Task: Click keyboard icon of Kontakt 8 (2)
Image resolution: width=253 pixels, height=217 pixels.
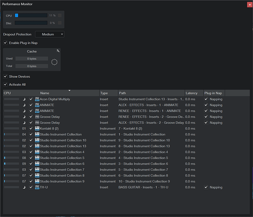Action: 37,128
